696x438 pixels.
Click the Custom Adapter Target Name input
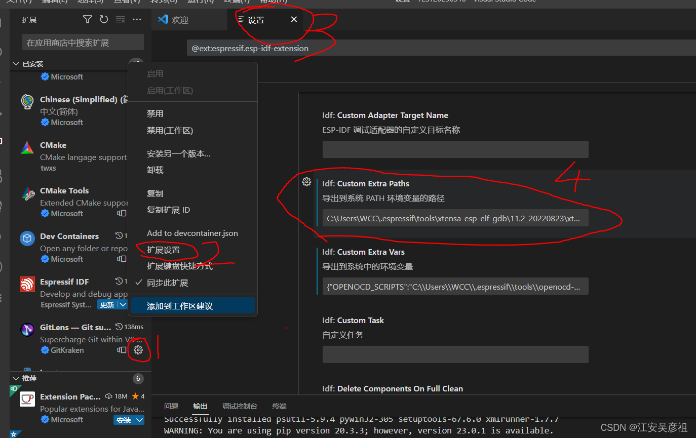click(x=455, y=149)
